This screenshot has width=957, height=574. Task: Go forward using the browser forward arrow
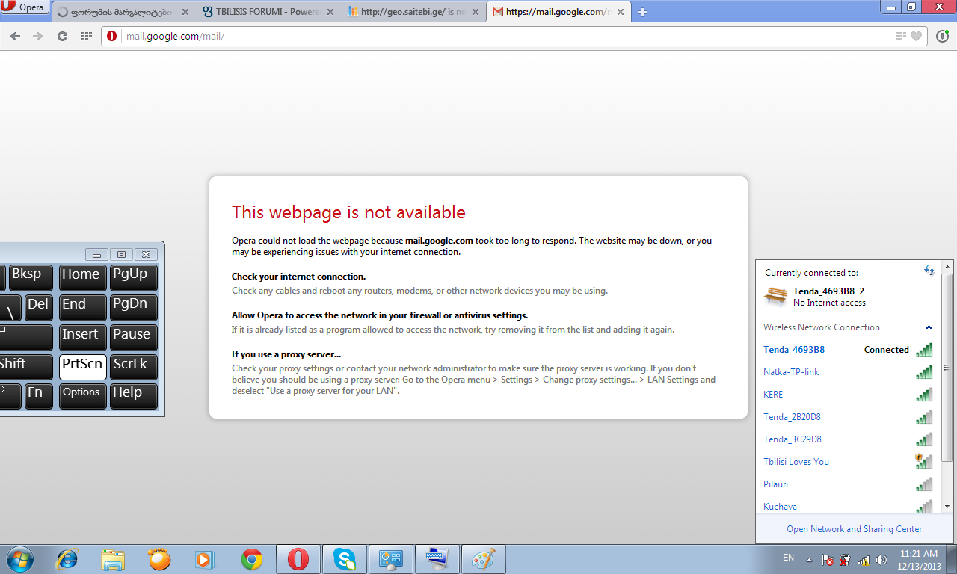38,36
